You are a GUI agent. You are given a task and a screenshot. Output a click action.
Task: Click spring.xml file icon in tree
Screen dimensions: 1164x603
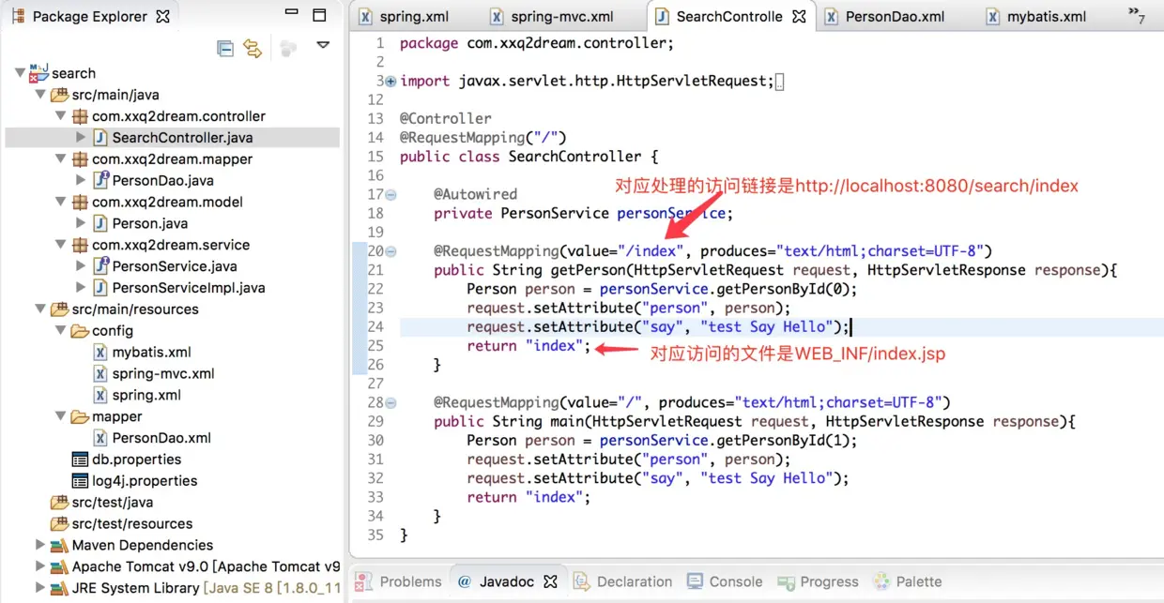click(100, 395)
